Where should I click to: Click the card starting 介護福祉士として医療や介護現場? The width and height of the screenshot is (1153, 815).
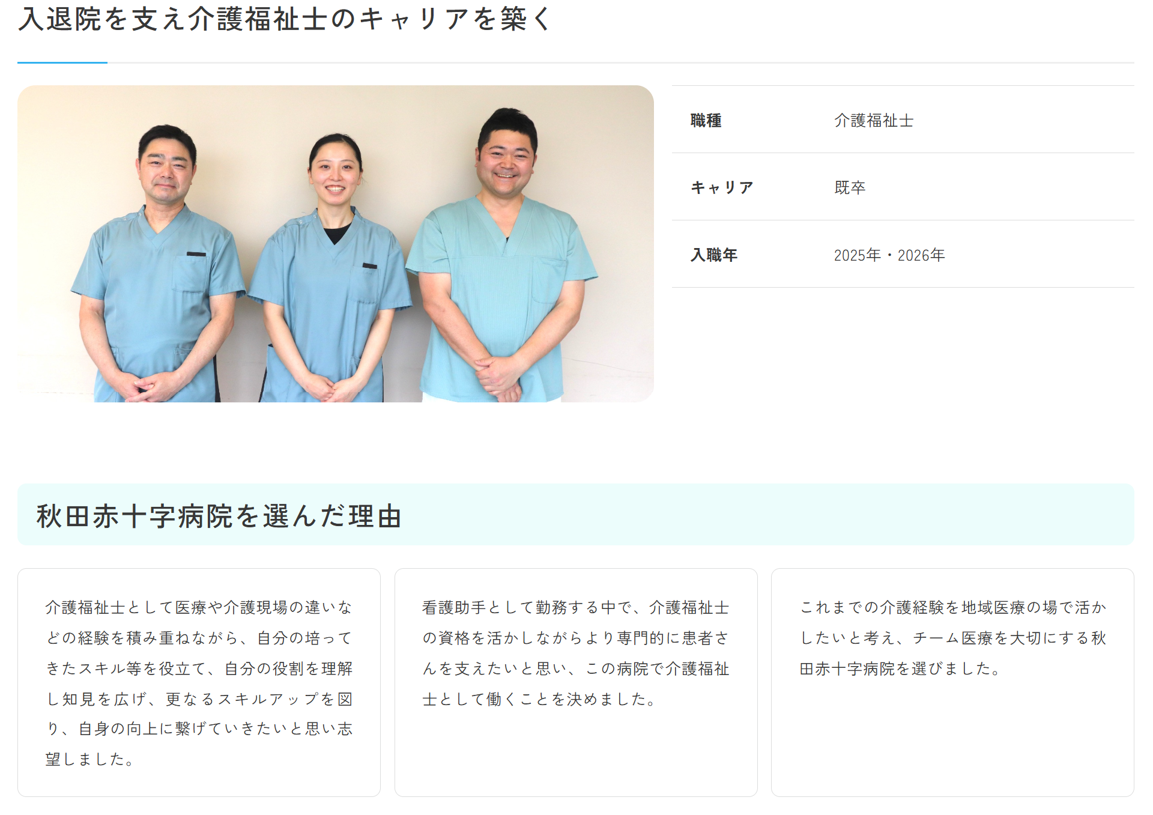tap(199, 682)
